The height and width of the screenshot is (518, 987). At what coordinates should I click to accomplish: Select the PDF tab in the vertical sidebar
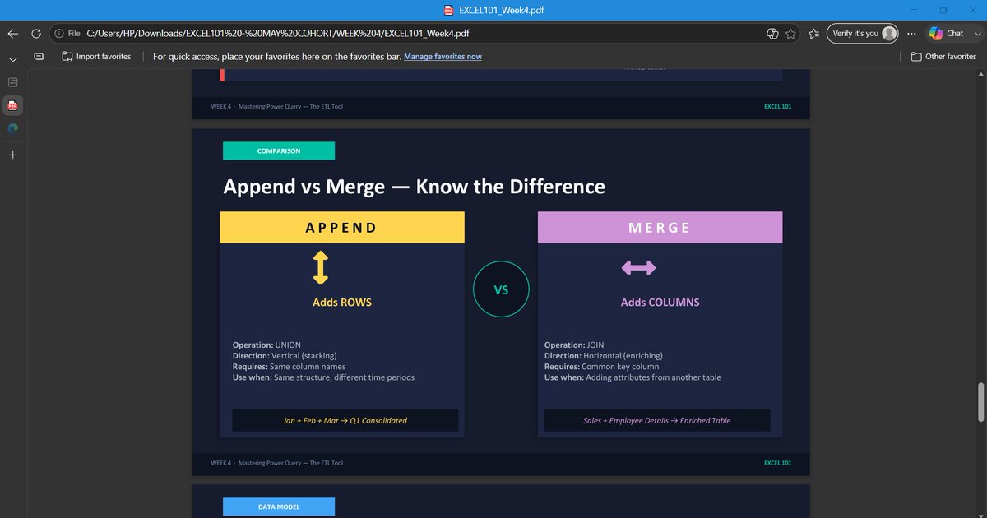click(x=12, y=105)
